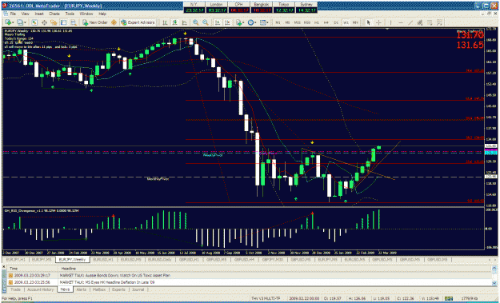This screenshot has width=500, height=303.
Task: Open the Indicators list dropdown
Action: pos(239,22)
